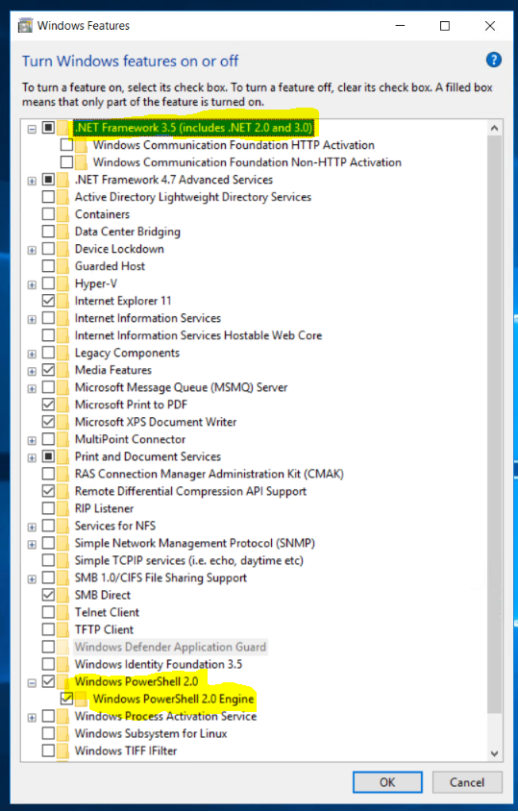Expand the Services for NFS node
This screenshot has height=811, width=518.
32,527
